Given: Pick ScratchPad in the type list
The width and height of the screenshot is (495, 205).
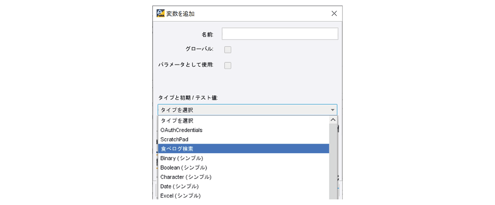Looking at the screenshot, I should [243, 140].
